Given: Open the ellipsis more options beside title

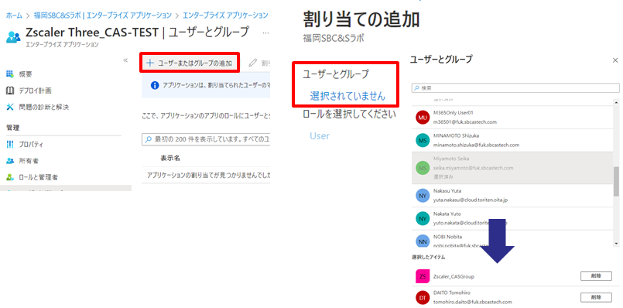Looking at the screenshot, I should click(266, 33).
